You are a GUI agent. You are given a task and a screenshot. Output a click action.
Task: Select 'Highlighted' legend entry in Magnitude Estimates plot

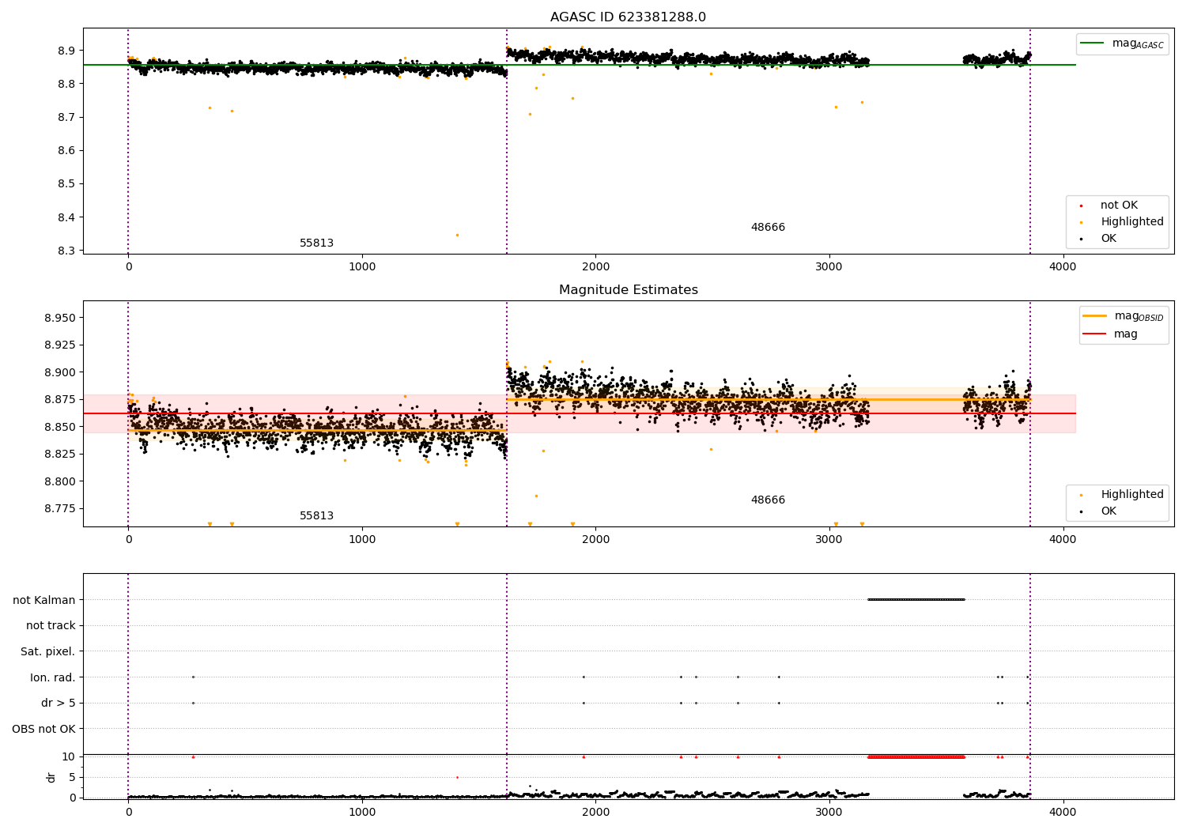pyautogui.click(x=1132, y=495)
